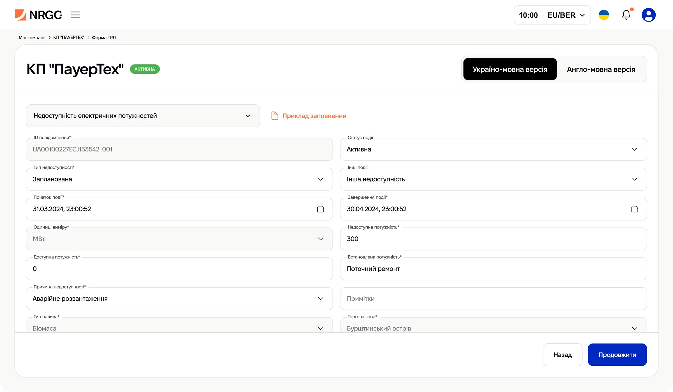
Task: Focus the Початок події date field
Action: click(179, 209)
